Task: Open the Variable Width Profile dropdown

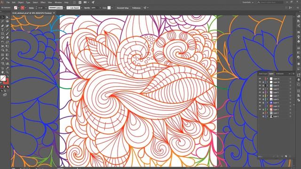Action: point(64,8)
